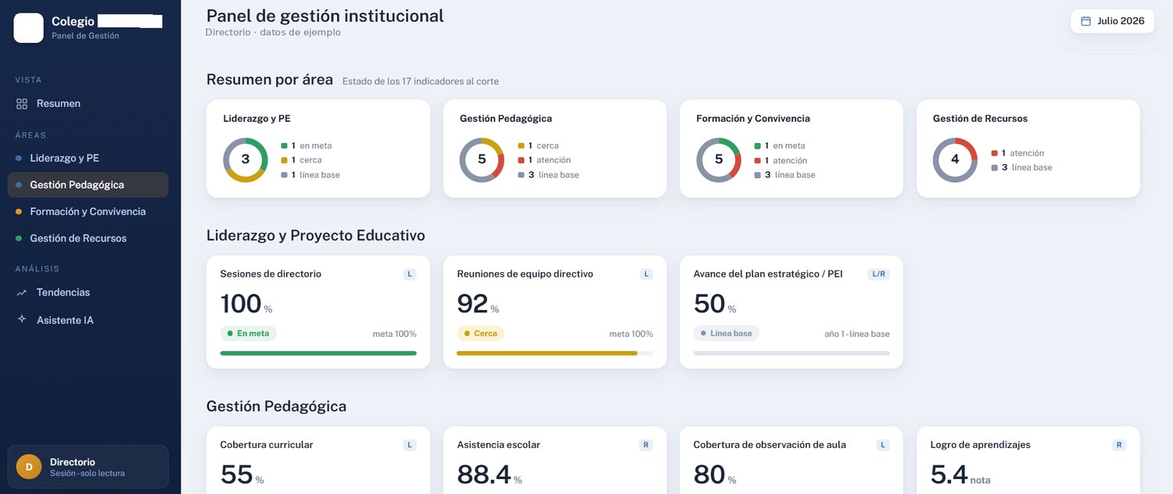The height and width of the screenshot is (494, 1173).
Task: Click the R badge on Asistencia escolar
Action: (646, 445)
